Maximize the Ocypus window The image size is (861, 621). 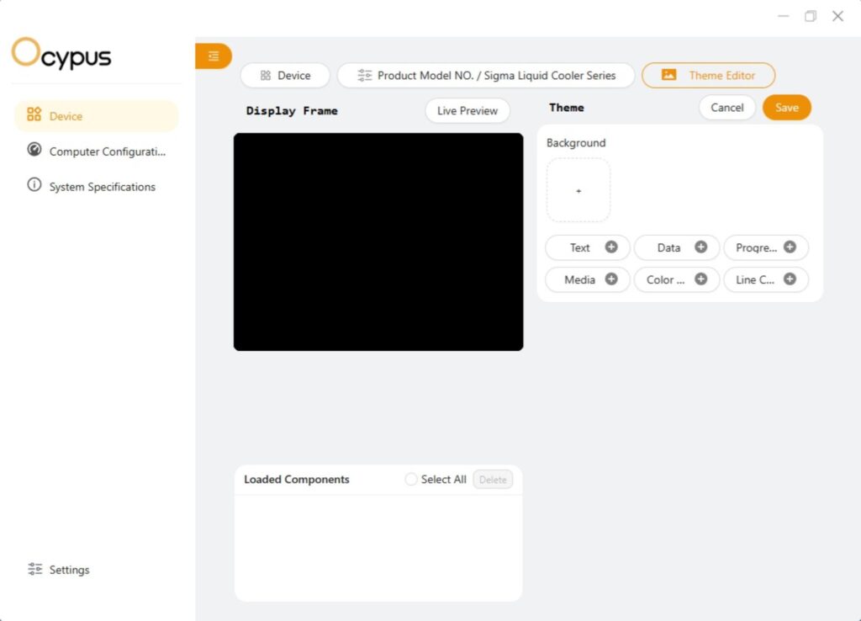[x=811, y=16]
